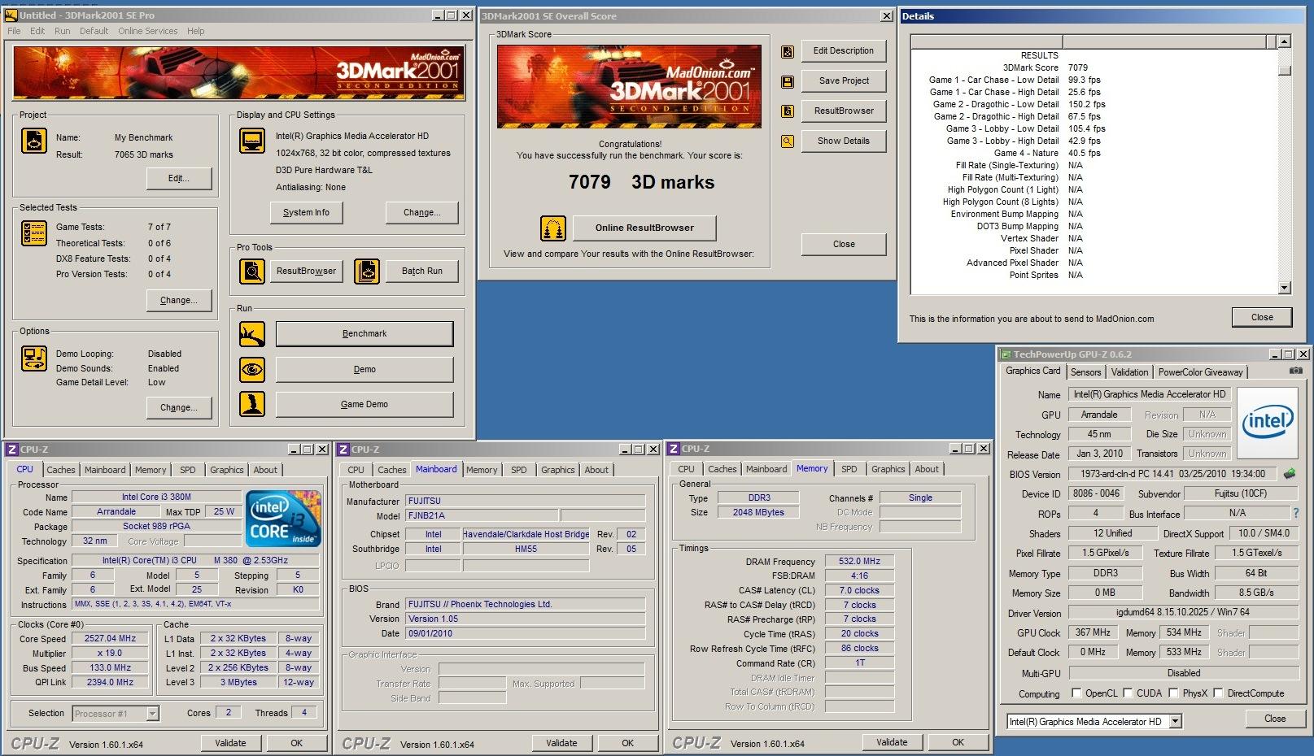Open Graphics tab in Memory CPU-Z window
Image resolution: width=1314 pixels, height=756 pixels.
(888, 469)
